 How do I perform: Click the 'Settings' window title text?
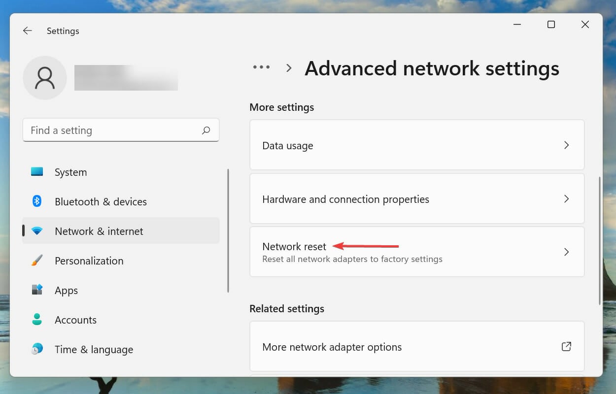click(x=63, y=31)
